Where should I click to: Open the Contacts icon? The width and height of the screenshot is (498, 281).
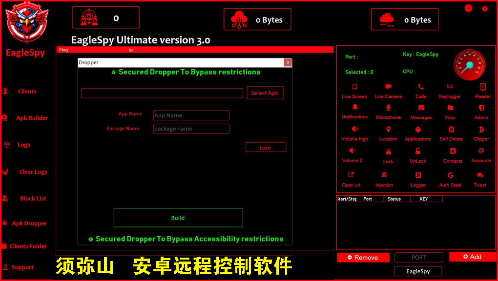pyautogui.click(x=453, y=151)
